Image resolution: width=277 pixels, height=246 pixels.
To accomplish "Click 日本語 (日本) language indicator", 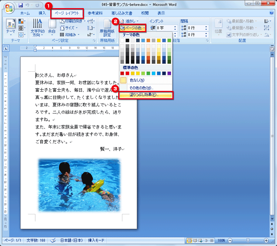I will pyautogui.click(x=71, y=240).
